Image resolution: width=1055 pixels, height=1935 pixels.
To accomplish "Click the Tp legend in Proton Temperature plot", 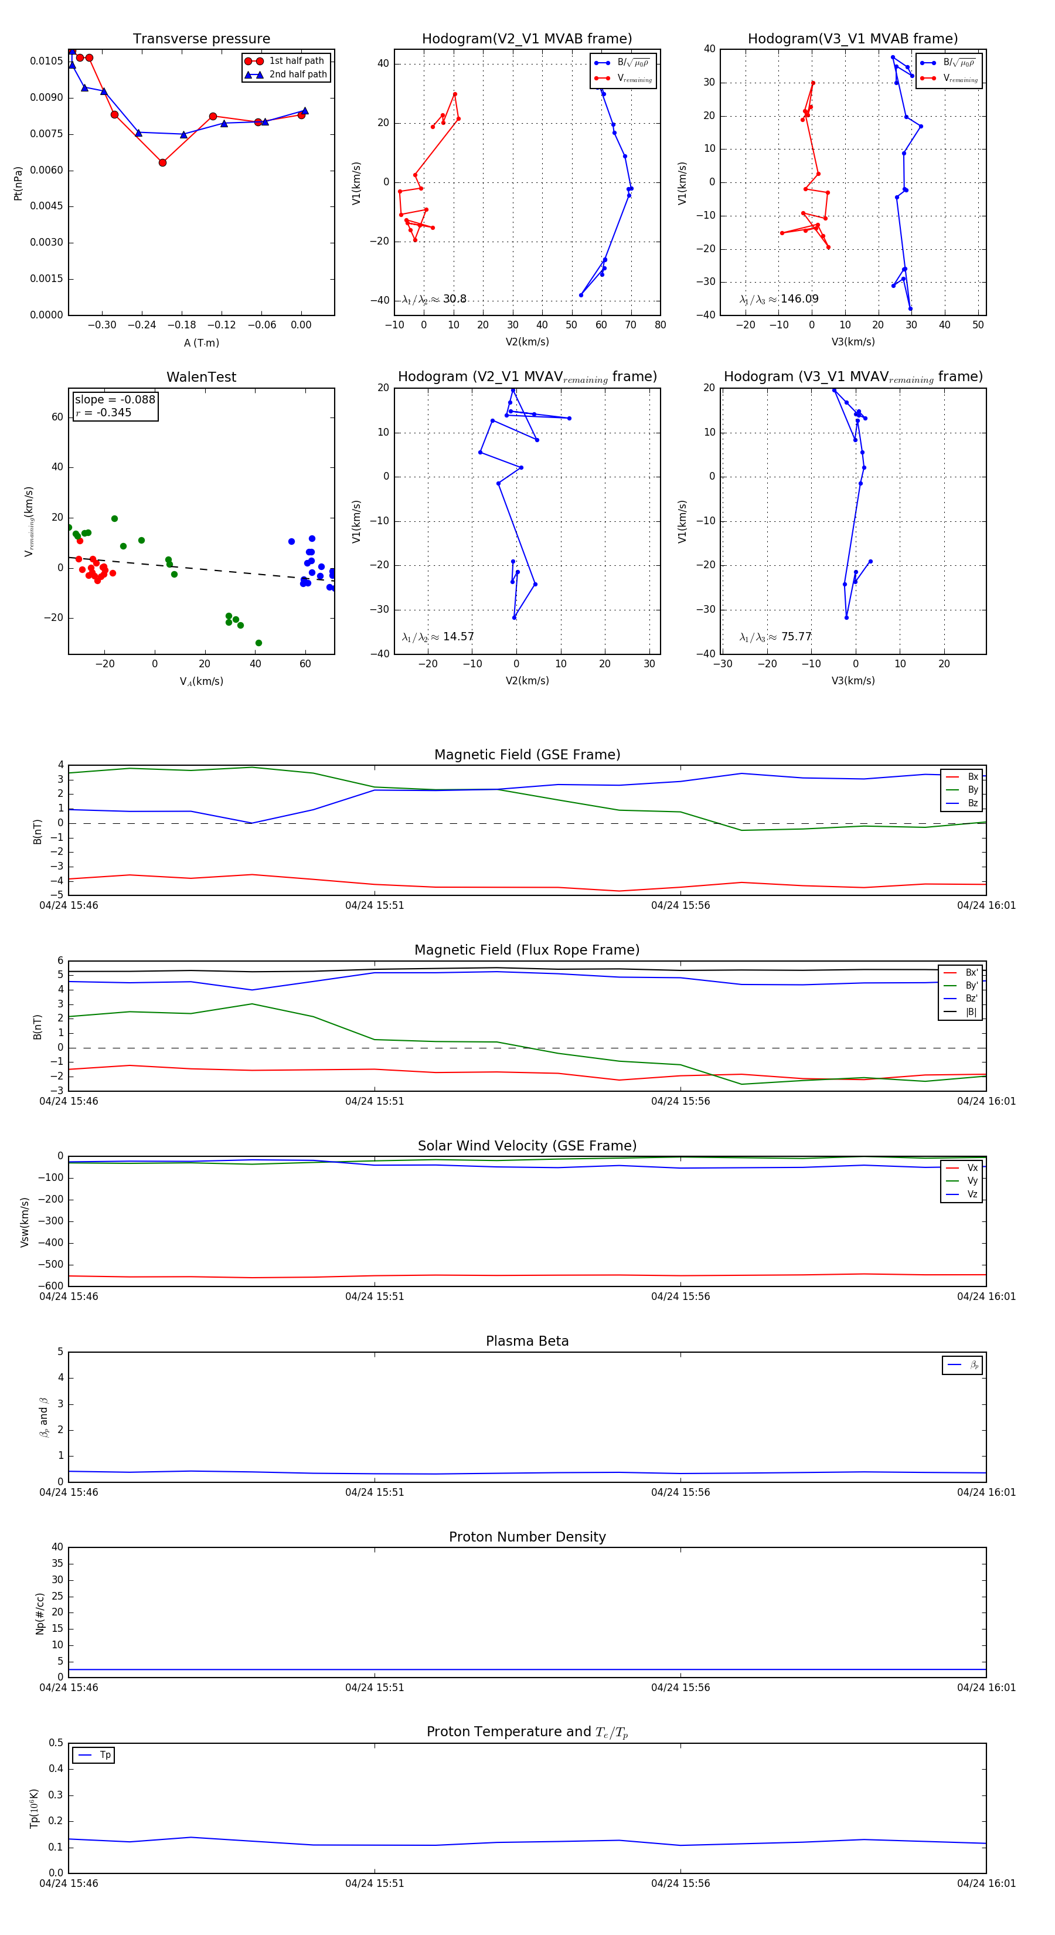I will point(104,1756).
